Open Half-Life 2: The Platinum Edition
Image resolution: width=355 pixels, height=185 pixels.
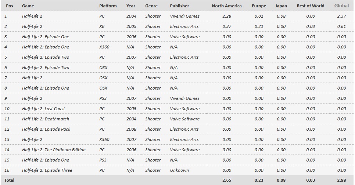pyautogui.click(x=54, y=150)
